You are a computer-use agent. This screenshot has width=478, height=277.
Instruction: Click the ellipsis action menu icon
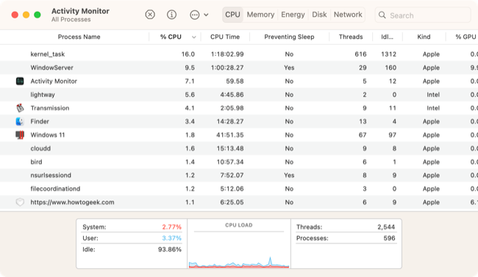194,15
